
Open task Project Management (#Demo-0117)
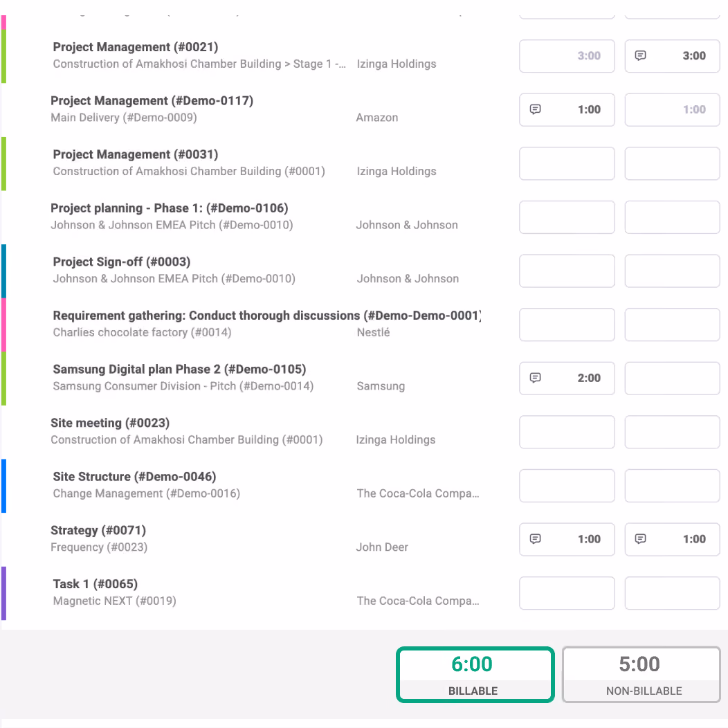pos(152,101)
